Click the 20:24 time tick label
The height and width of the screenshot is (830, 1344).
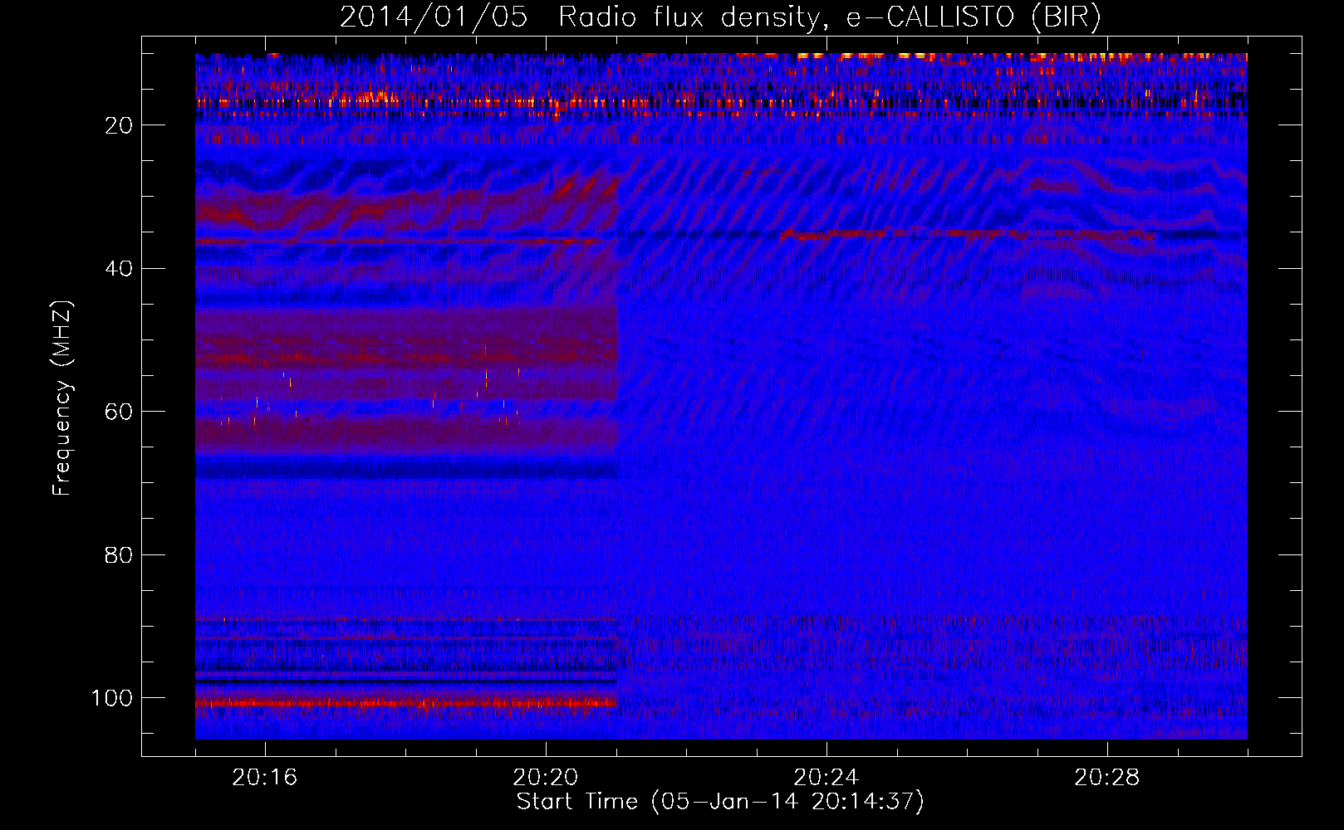coord(827,778)
